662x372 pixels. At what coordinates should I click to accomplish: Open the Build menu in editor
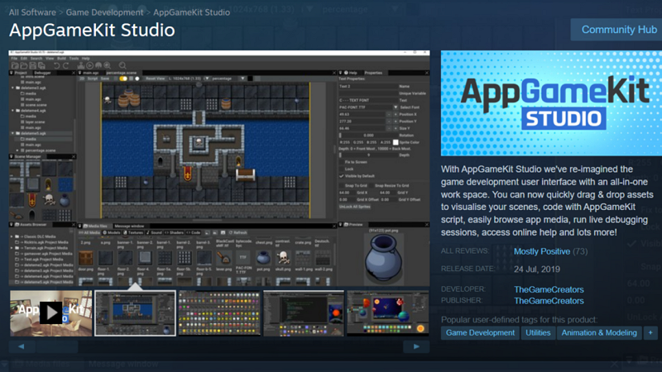tap(60, 59)
